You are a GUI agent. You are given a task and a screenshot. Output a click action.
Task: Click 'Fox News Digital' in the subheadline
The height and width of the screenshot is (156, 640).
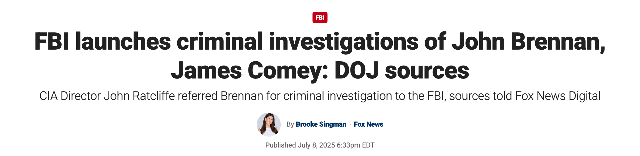[558, 96]
